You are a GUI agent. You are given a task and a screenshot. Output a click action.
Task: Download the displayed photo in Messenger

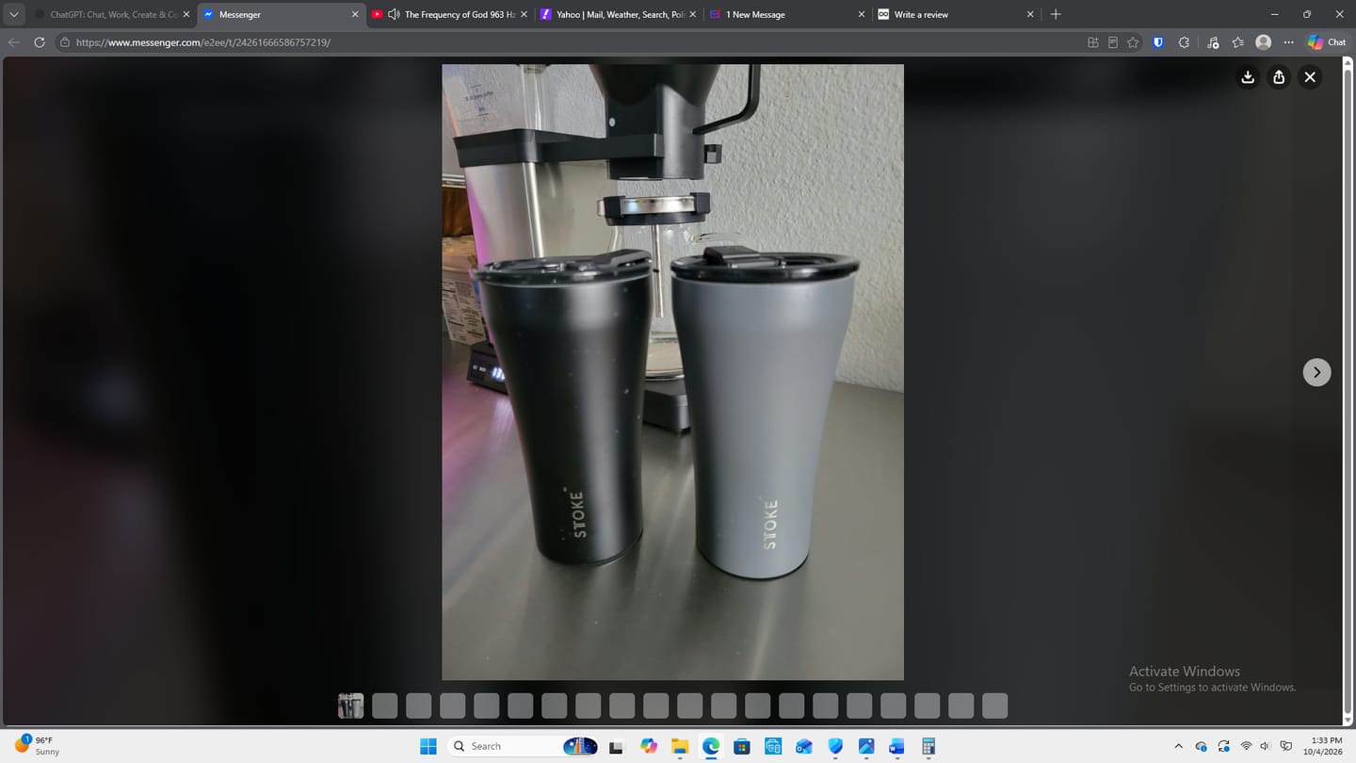[1248, 77]
